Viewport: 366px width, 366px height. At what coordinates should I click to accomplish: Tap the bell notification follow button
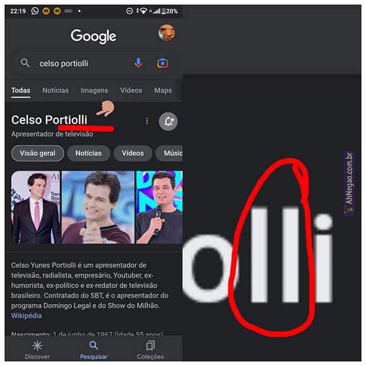(x=168, y=122)
